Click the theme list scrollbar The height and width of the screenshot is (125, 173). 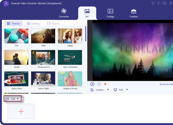click(86, 34)
